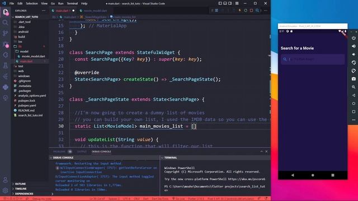Open movie_model.dart in the explorer
358x201 pixels.
tap(33, 56)
